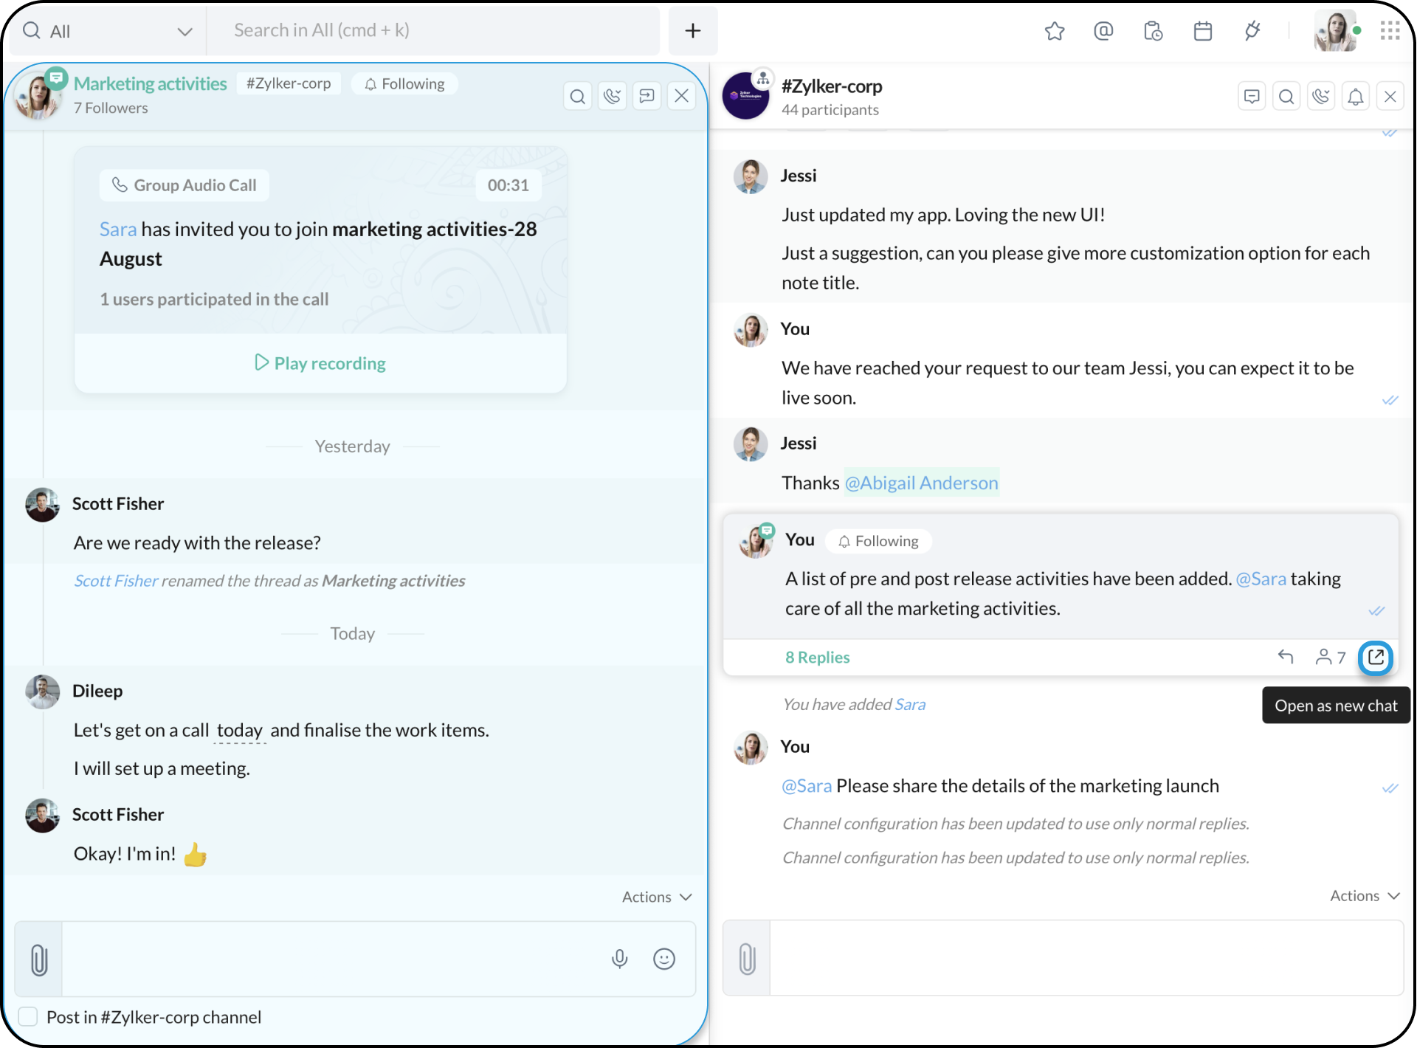Open the calendar icon in top bar

click(x=1203, y=31)
